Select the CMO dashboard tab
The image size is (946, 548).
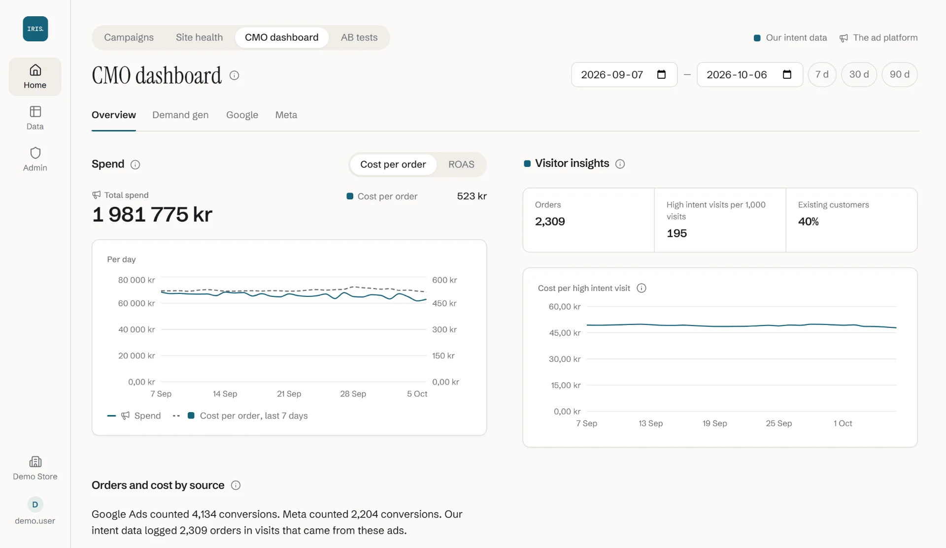[282, 37]
